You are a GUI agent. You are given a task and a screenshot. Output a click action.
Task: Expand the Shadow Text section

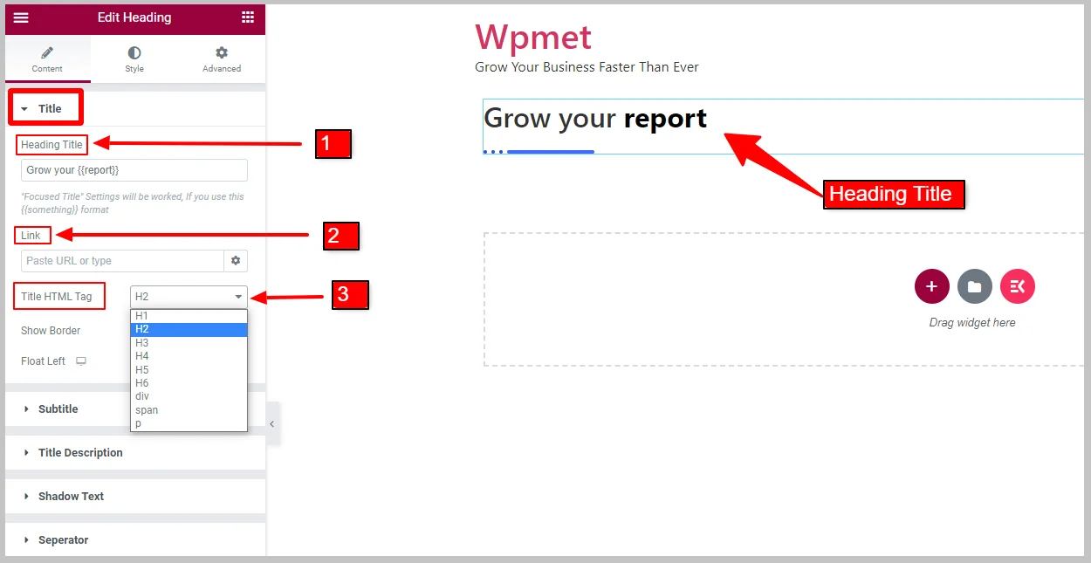click(x=71, y=497)
